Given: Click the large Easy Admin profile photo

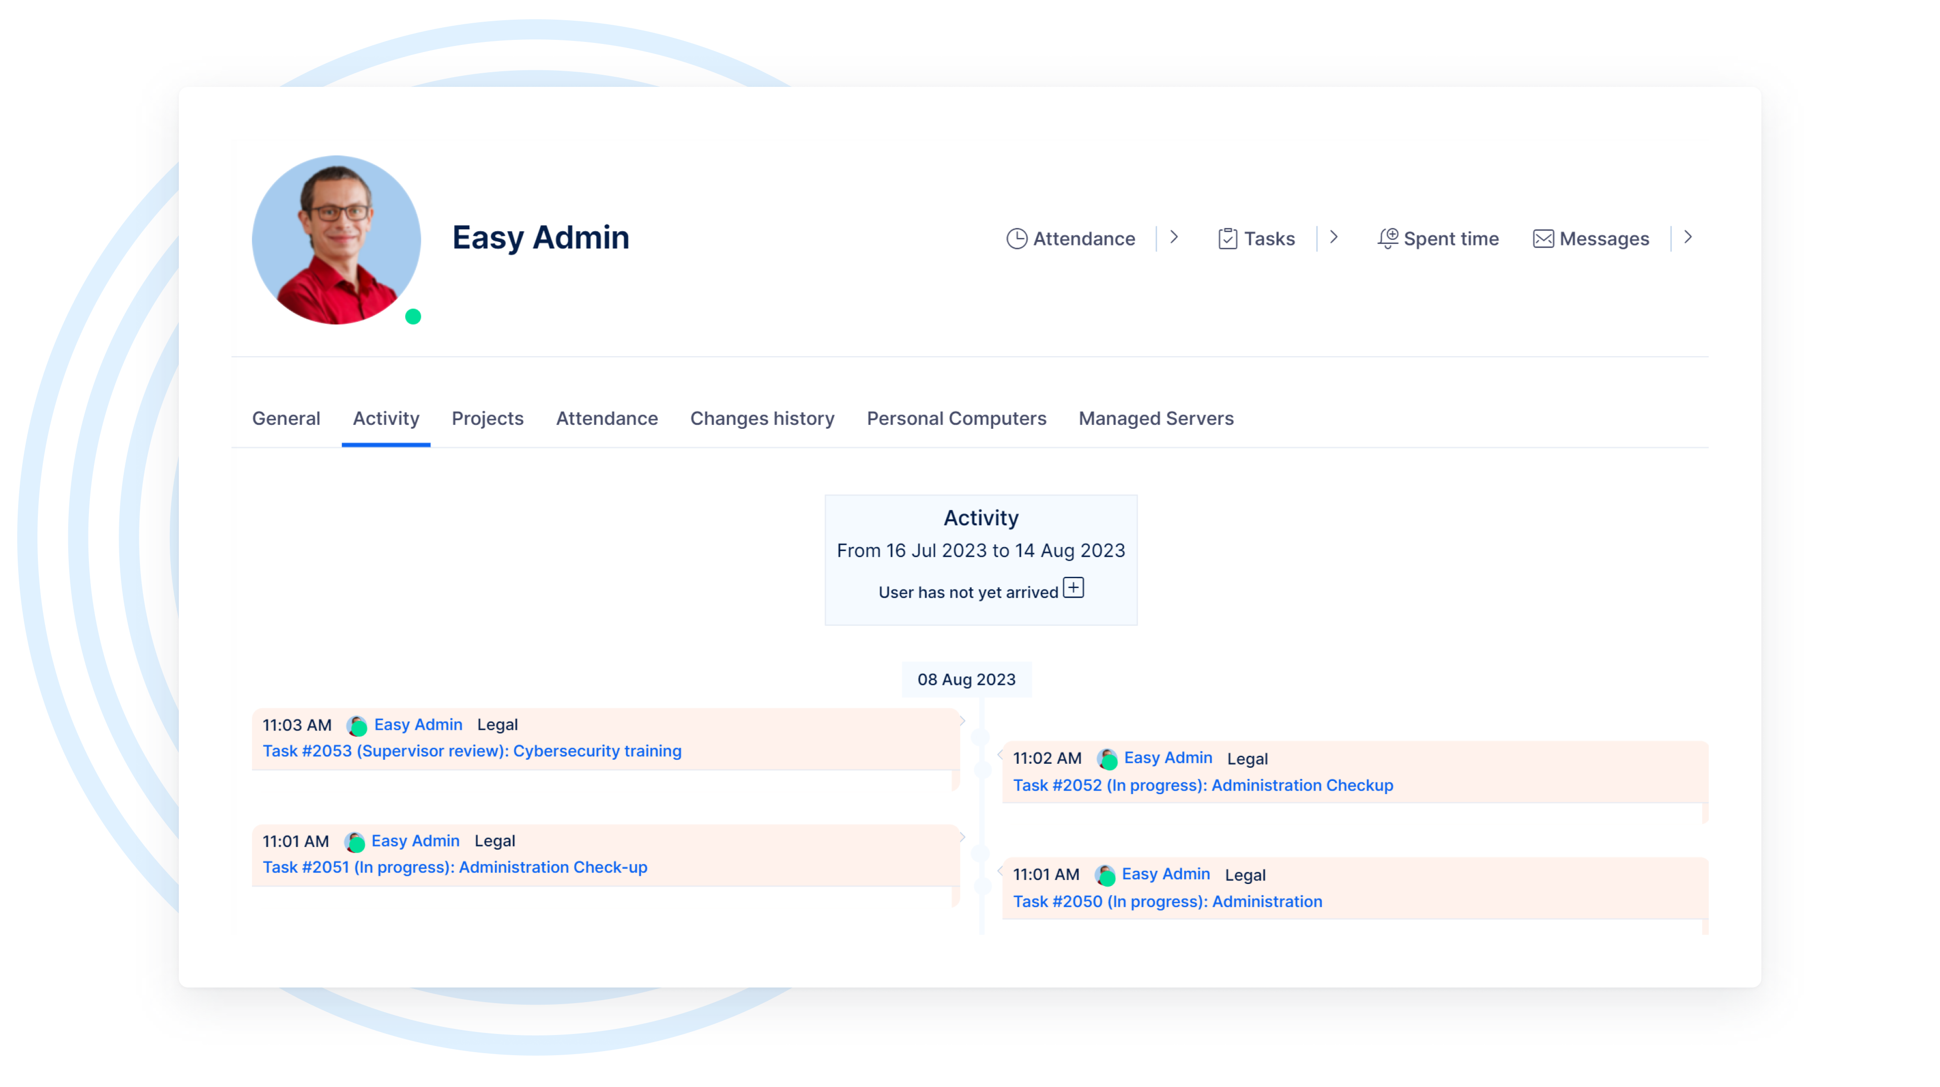Looking at the screenshot, I should point(336,240).
